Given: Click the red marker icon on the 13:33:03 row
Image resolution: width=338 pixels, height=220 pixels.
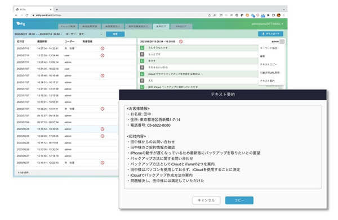Looking at the screenshot, I should coord(103,55).
